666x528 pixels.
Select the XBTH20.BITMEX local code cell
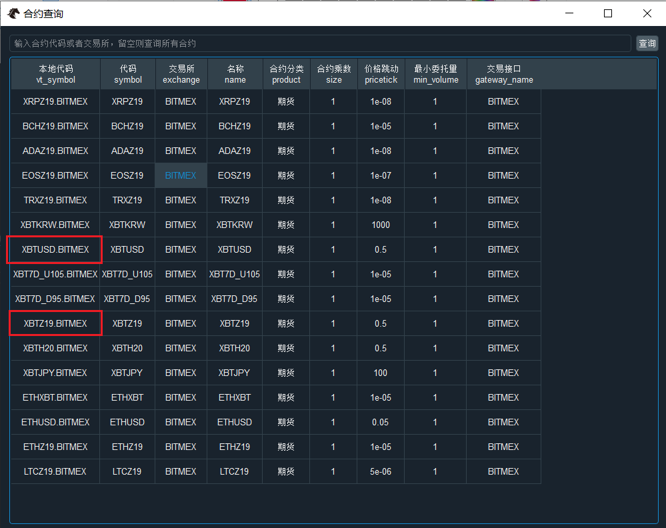[55, 348]
